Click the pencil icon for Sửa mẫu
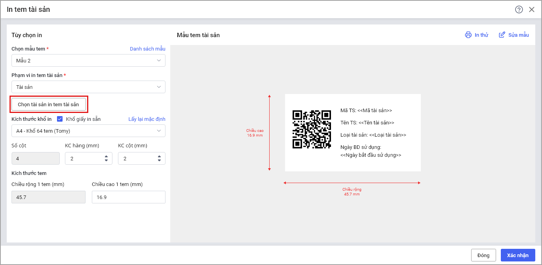This screenshot has height=265, width=542. 502,35
